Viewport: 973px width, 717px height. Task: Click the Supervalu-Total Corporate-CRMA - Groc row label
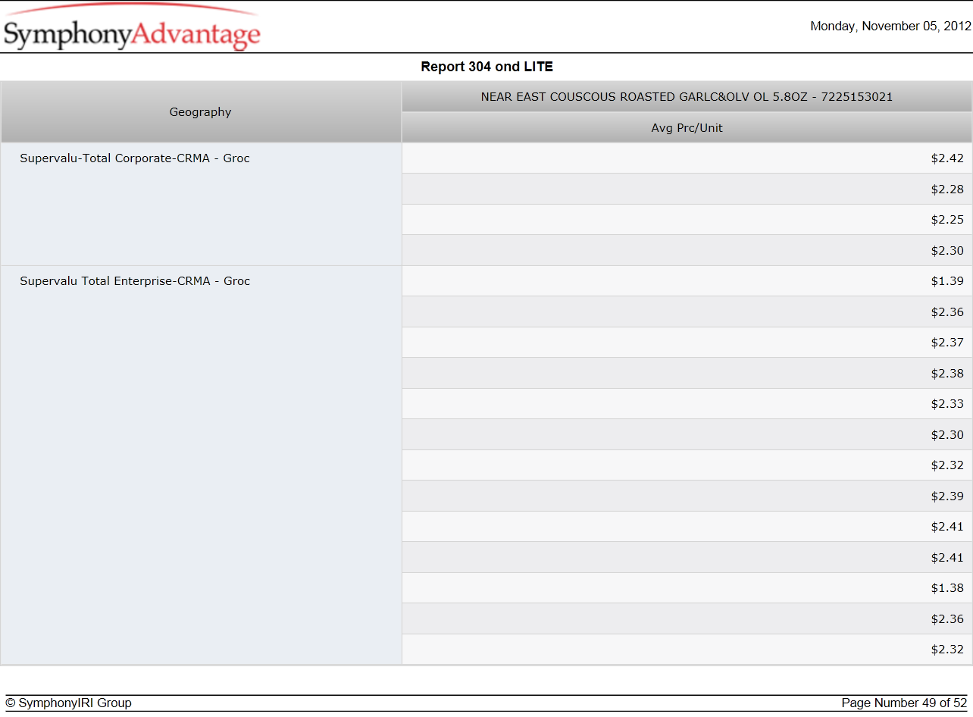[x=135, y=158]
